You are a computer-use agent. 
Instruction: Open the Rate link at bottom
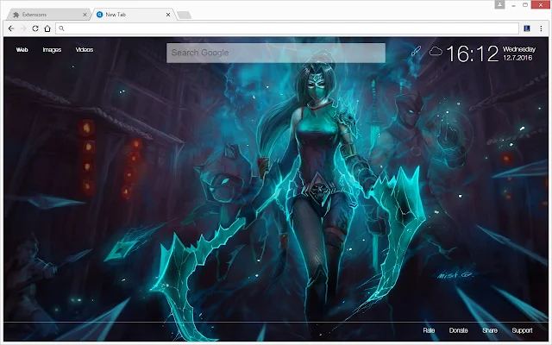(429, 330)
